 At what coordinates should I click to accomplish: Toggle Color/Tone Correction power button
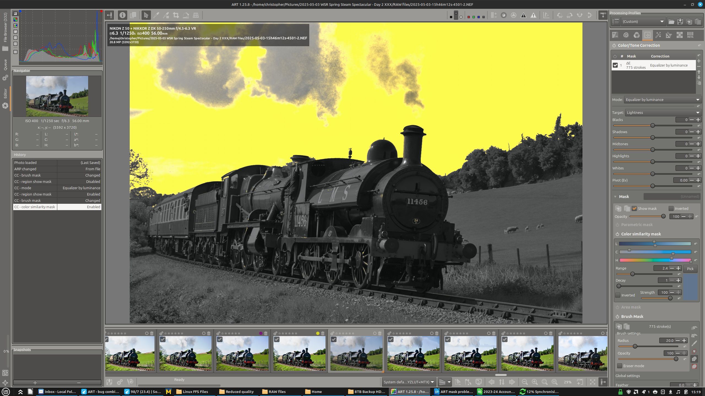(614, 45)
